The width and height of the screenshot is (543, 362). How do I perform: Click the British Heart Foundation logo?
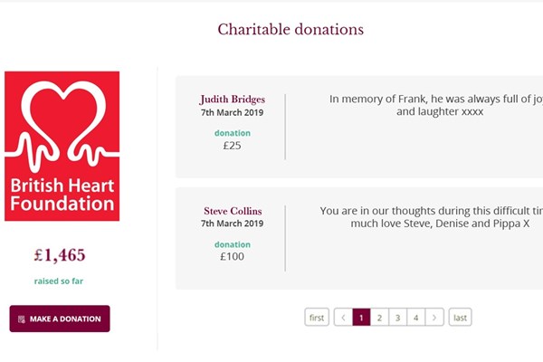pos(62,147)
